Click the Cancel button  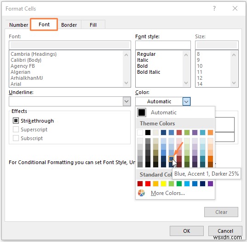click(x=225, y=231)
